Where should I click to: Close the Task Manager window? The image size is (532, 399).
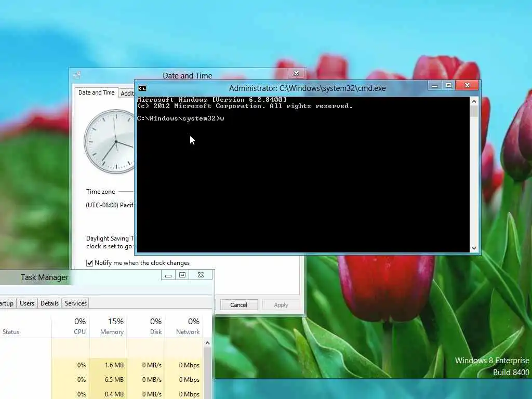coord(201,275)
